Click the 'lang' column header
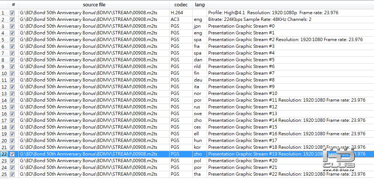 pos(200,5)
